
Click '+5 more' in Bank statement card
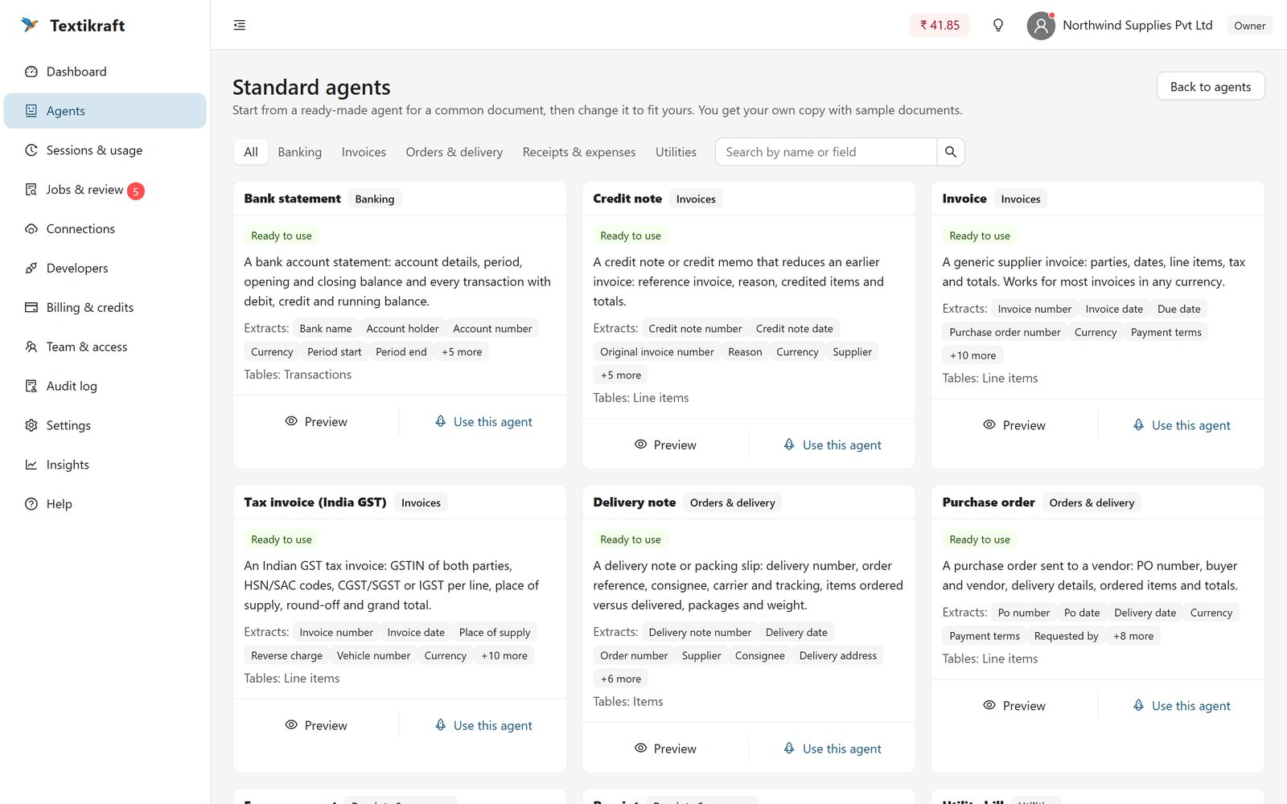(462, 352)
